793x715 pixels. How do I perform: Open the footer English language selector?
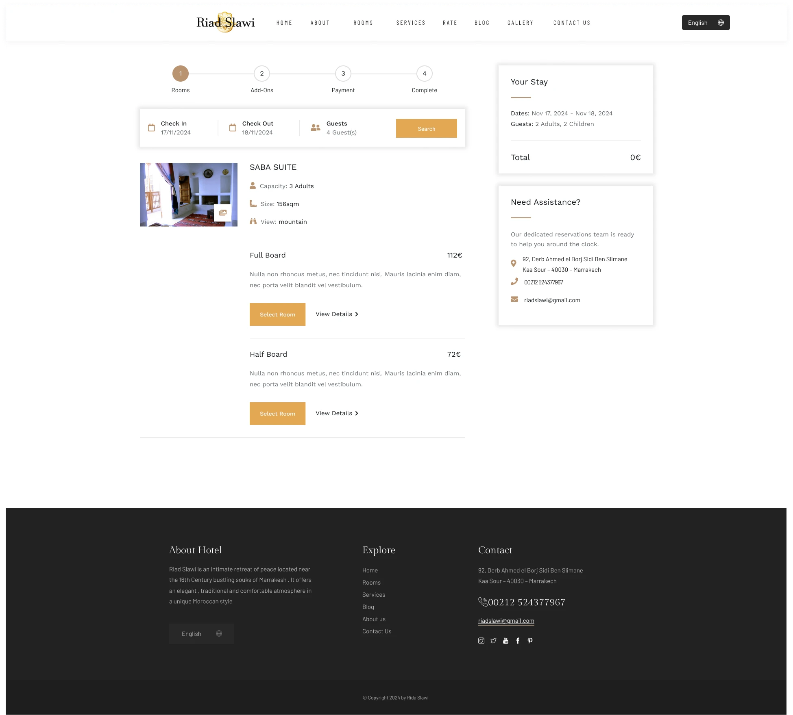pyautogui.click(x=201, y=634)
